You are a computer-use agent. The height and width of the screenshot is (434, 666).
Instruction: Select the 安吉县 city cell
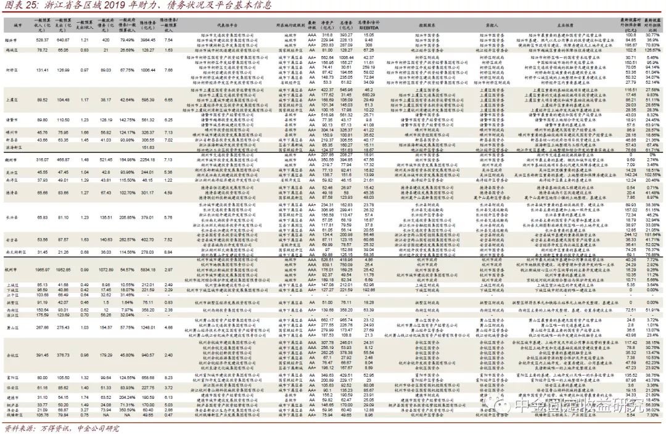tap(11, 240)
